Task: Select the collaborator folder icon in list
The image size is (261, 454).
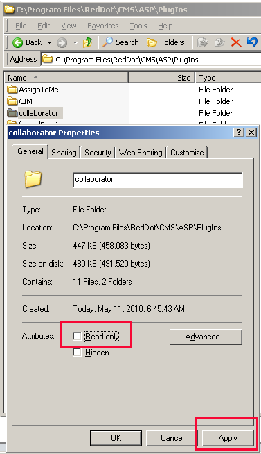Action: 12,113
